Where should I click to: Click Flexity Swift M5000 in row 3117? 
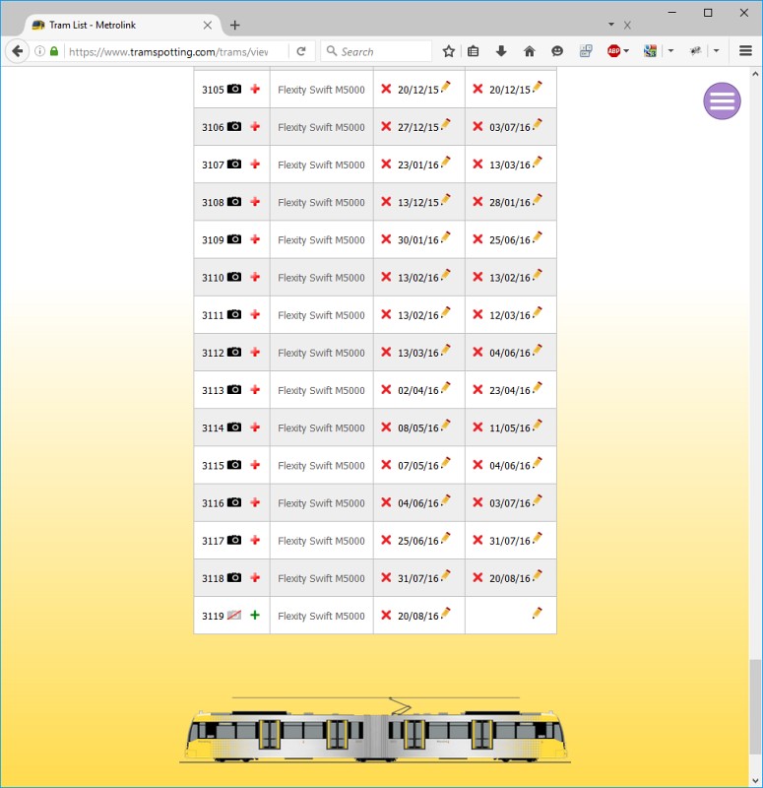point(321,541)
